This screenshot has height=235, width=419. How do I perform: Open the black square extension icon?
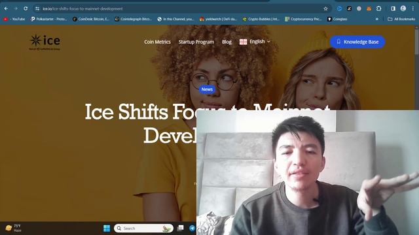pos(349,8)
